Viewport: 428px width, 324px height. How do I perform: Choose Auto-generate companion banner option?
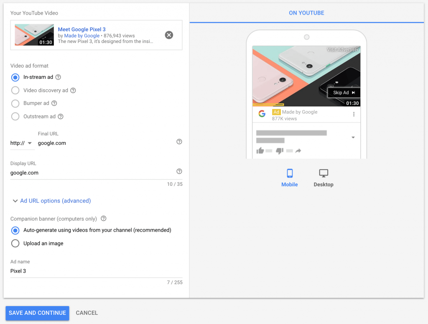point(15,230)
